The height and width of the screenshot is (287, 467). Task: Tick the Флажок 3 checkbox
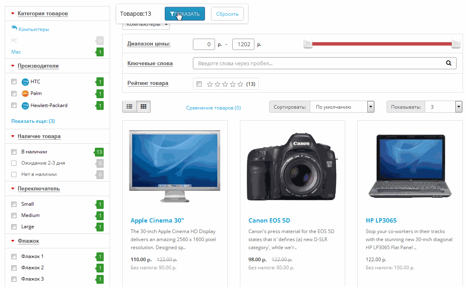[x=14, y=279]
